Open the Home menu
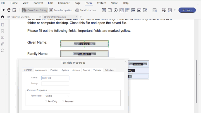Screen dimensions: 201x113 pos(14,3)
